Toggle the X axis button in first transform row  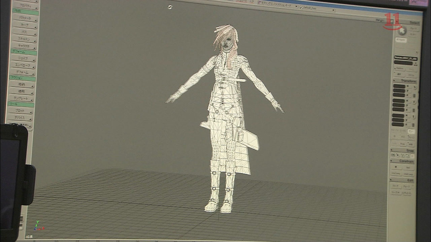click(408, 86)
